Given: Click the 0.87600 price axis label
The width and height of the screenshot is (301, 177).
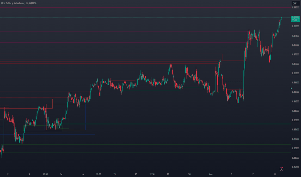Looking at the screenshot, I should pyautogui.click(x=296, y=36).
